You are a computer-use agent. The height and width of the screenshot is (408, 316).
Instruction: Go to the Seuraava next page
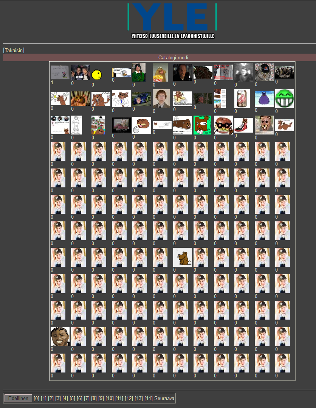click(164, 399)
